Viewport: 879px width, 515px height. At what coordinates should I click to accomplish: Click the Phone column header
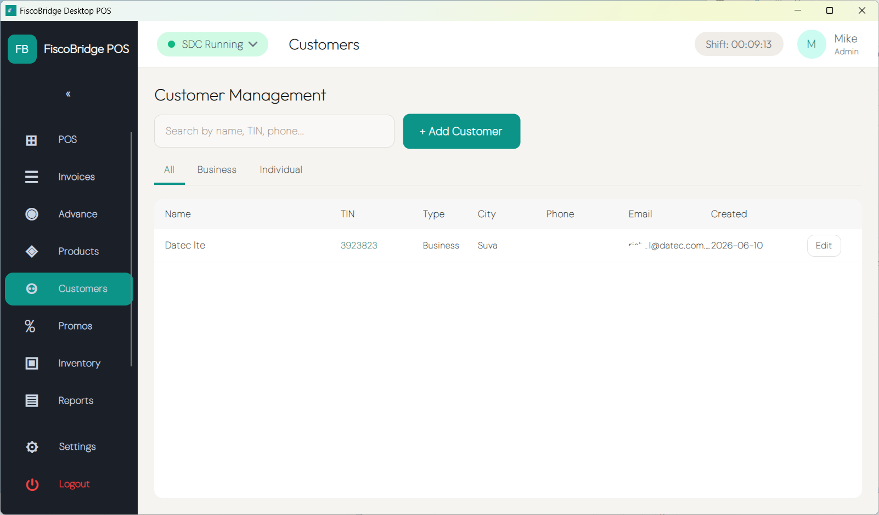560,214
